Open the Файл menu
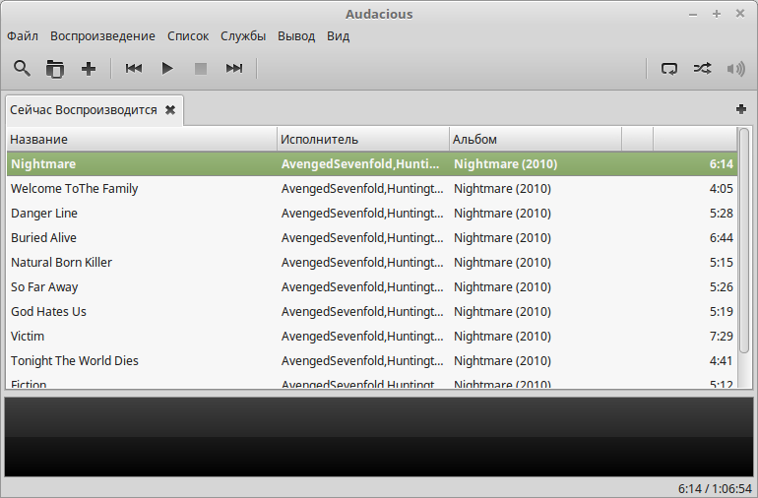Viewport: 758px width, 498px height. click(23, 36)
